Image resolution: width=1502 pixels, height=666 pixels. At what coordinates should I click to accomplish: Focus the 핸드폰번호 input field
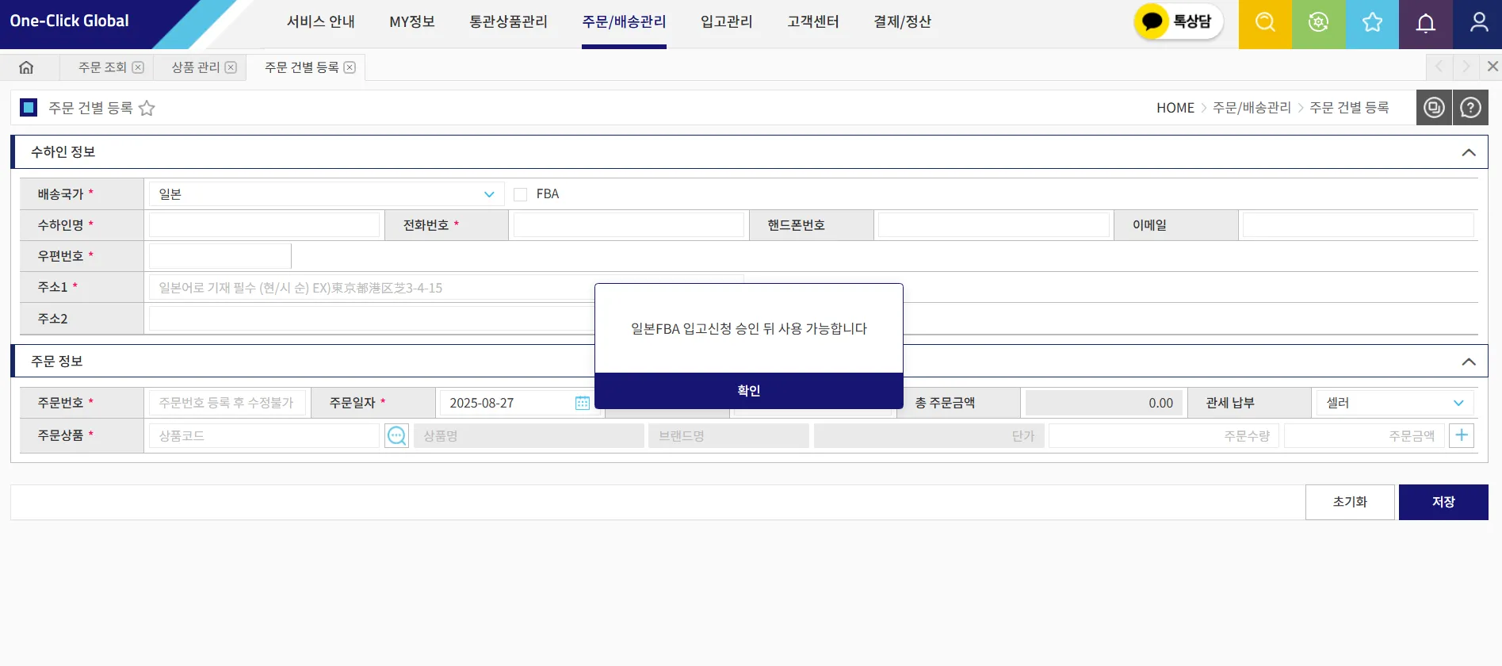pos(994,225)
